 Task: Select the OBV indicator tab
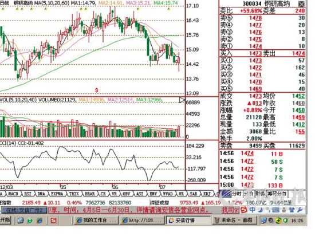[x=127, y=194]
